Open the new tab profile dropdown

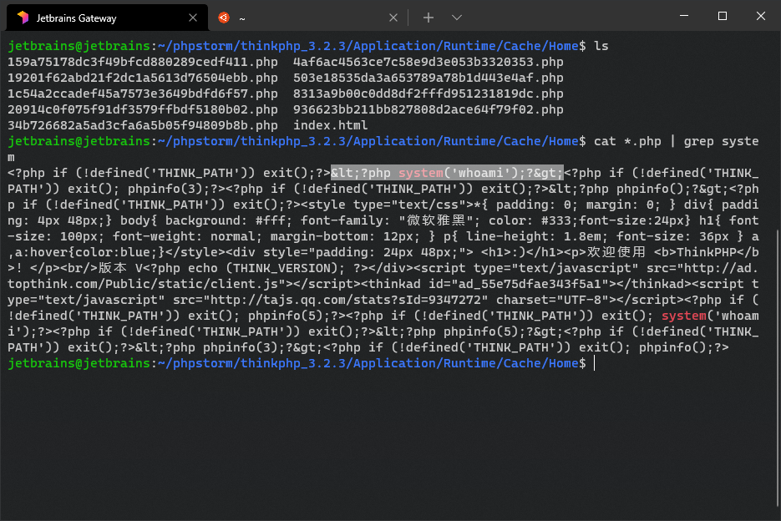click(457, 18)
